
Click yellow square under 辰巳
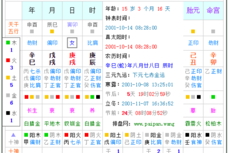point(52,31)
